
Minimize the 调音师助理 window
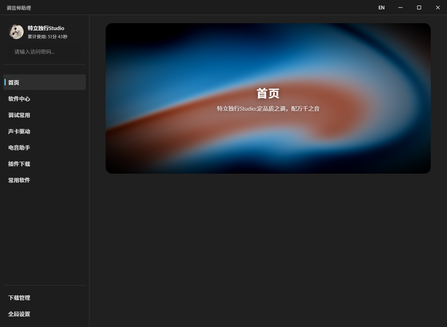tap(400, 8)
